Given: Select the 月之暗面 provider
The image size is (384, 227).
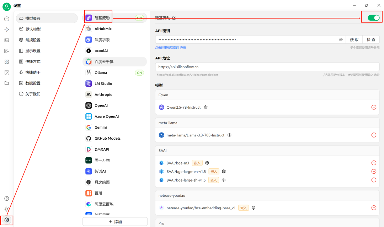Looking at the screenshot, I should click(114, 182).
